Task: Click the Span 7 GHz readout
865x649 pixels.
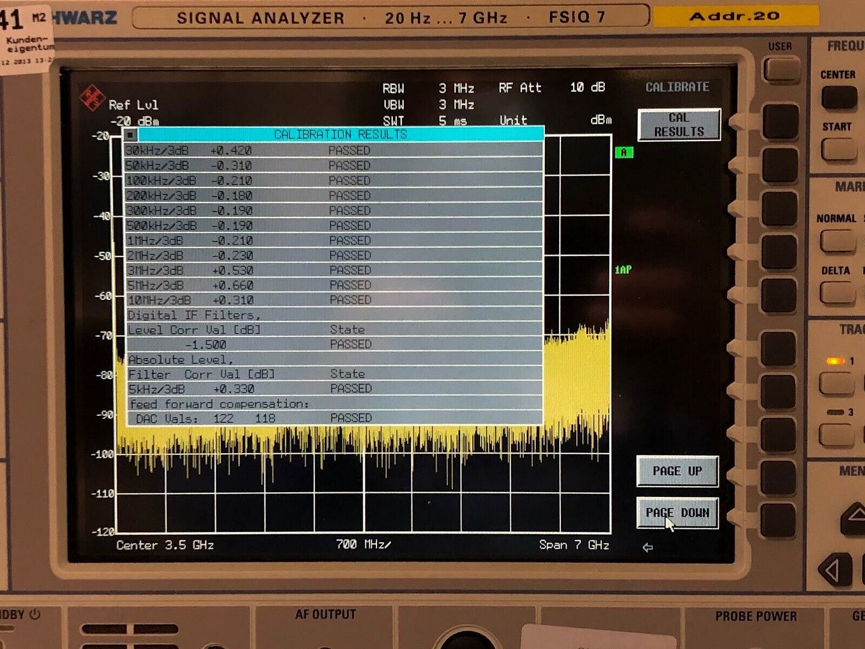Action: point(574,545)
